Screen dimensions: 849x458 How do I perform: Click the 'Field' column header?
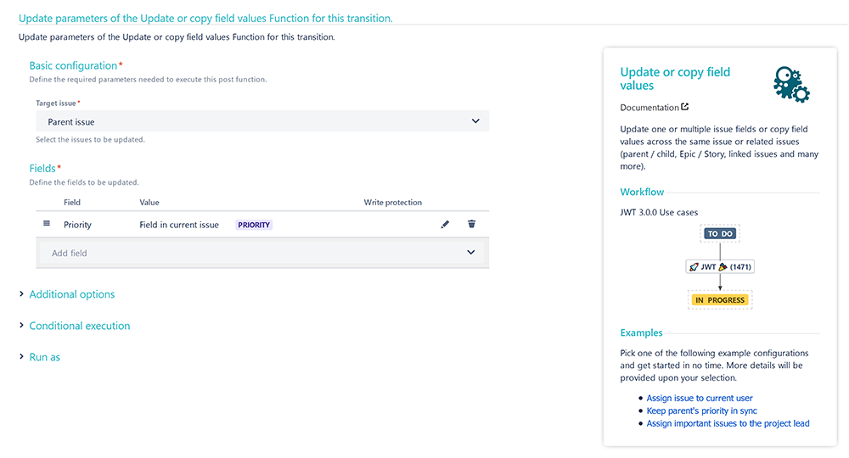pyautogui.click(x=72, y=202)
